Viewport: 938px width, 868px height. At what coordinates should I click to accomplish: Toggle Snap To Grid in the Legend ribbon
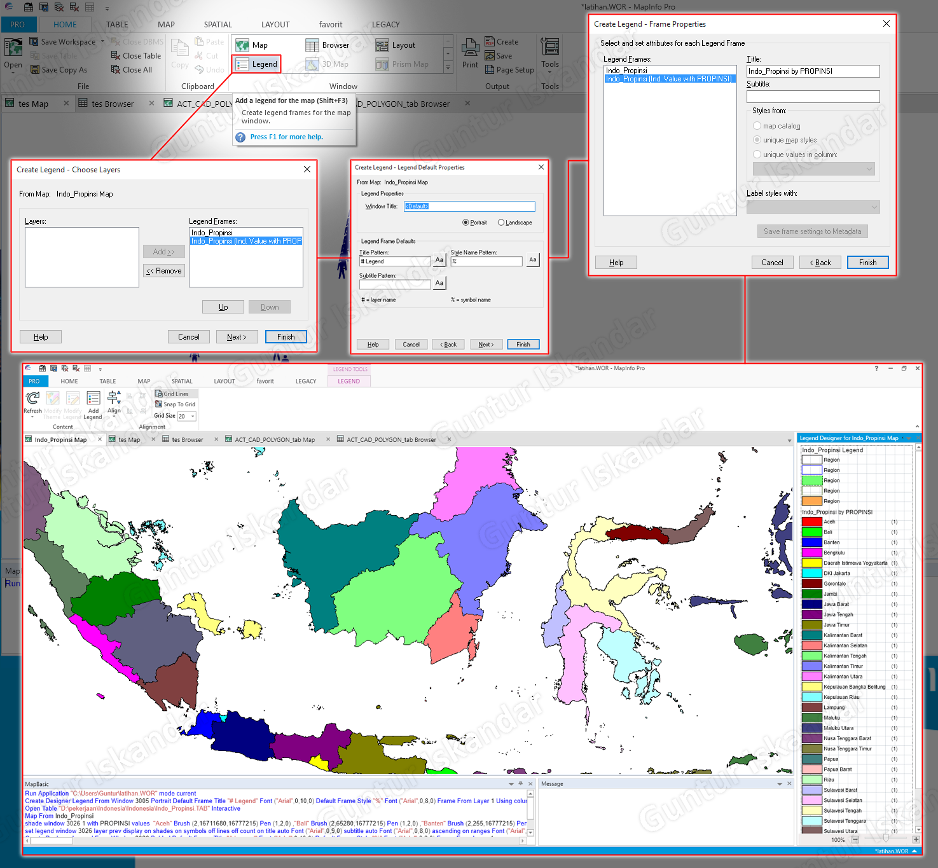(x=175, y=404)
